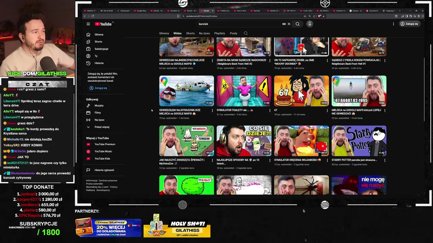Search within the channel using the magnifier
The height and width of the screenshot is (243, 433).
(246, 33)
